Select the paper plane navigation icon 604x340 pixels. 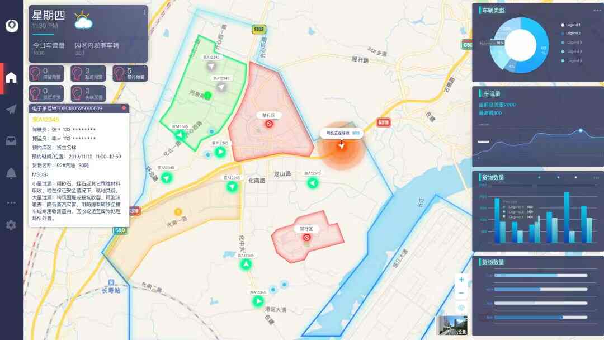(11, 109)
